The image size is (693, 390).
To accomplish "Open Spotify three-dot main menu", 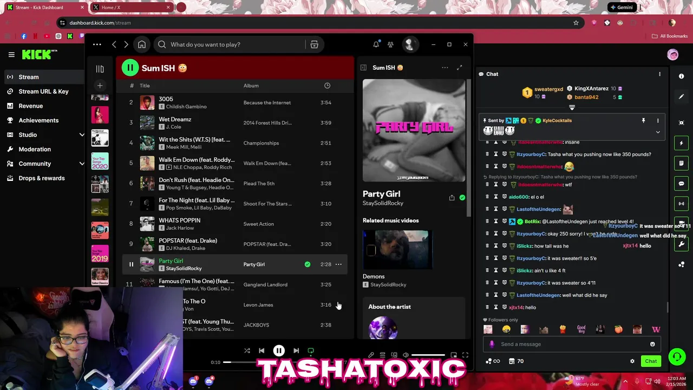I will (x=97, y=44).
